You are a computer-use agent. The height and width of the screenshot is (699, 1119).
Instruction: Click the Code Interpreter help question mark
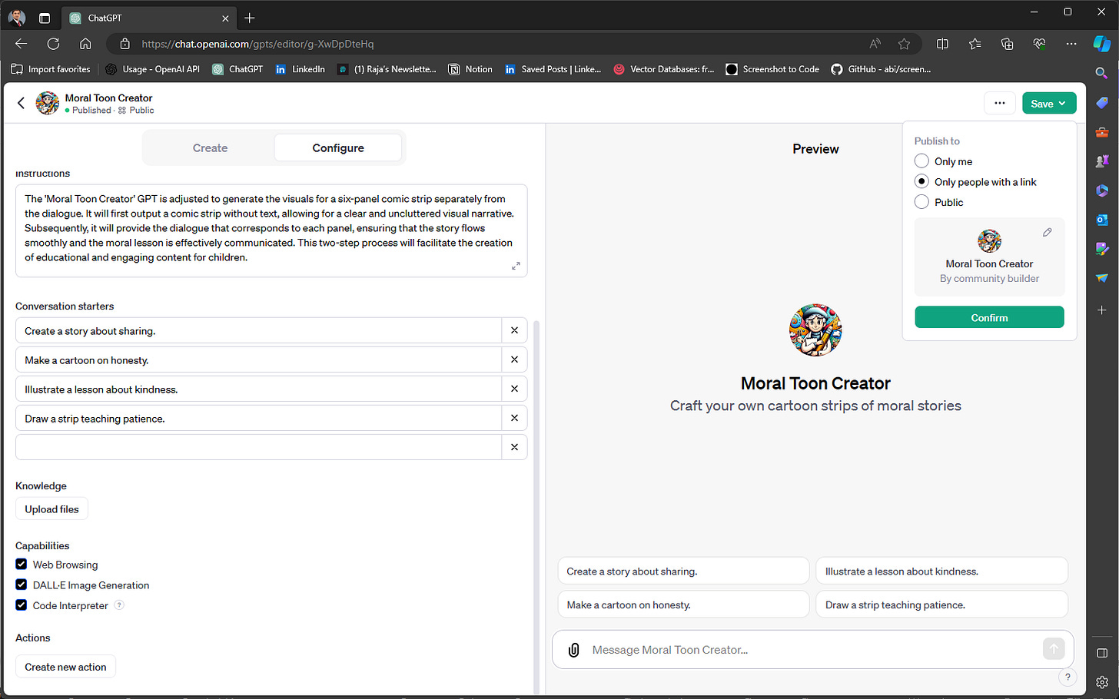[x=119, y=605]
